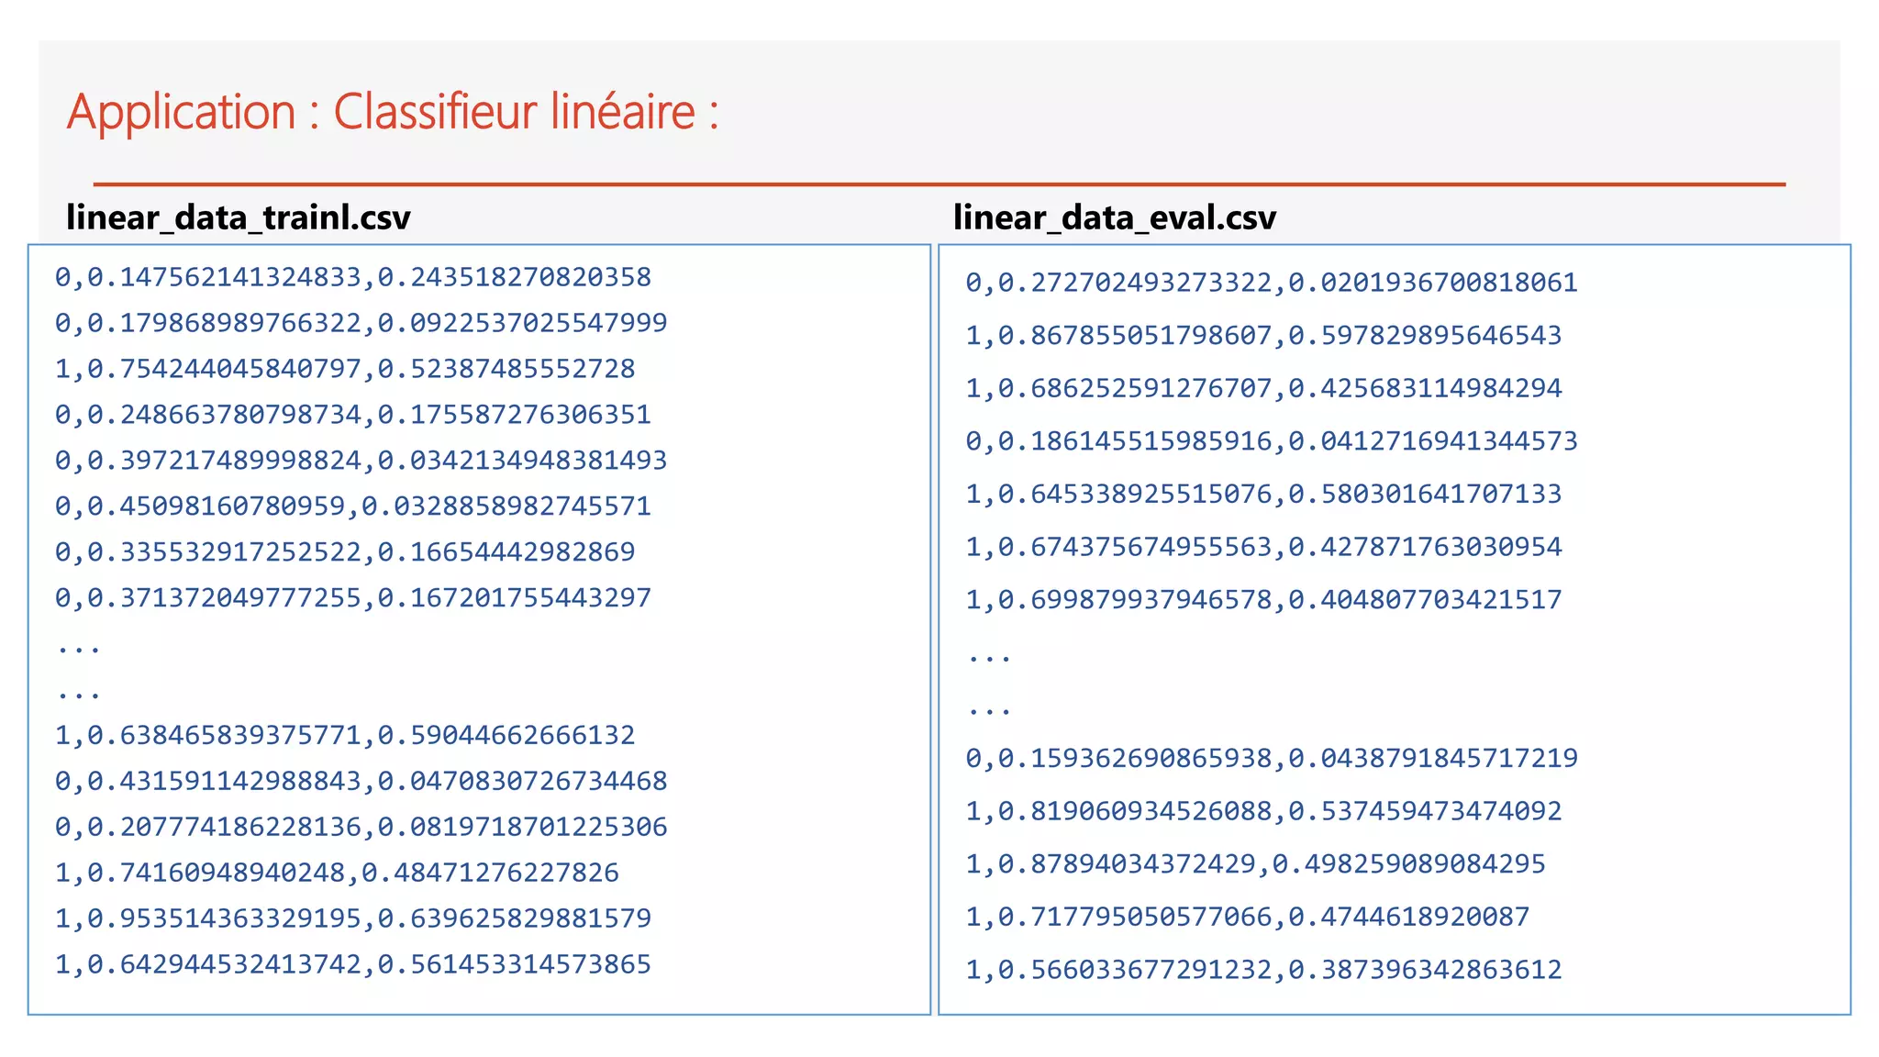The height and width of the screenshot is (1057, 1879).
Task: Click eval row 0,0.159362690865938,0.0438791845717219
Action: click(1272, 759)
